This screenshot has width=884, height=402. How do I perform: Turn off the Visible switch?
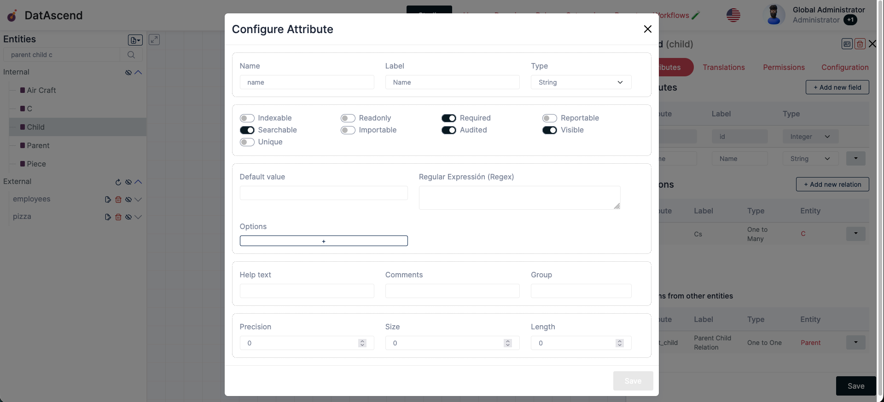click(x=549, y=130)
